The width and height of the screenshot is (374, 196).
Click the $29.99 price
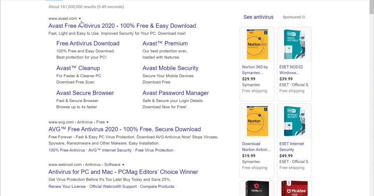(x=249, y=79)
